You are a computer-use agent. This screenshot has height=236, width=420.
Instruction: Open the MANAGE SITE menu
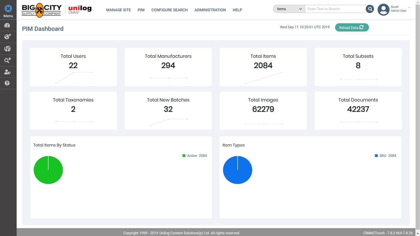pos(118,10)
